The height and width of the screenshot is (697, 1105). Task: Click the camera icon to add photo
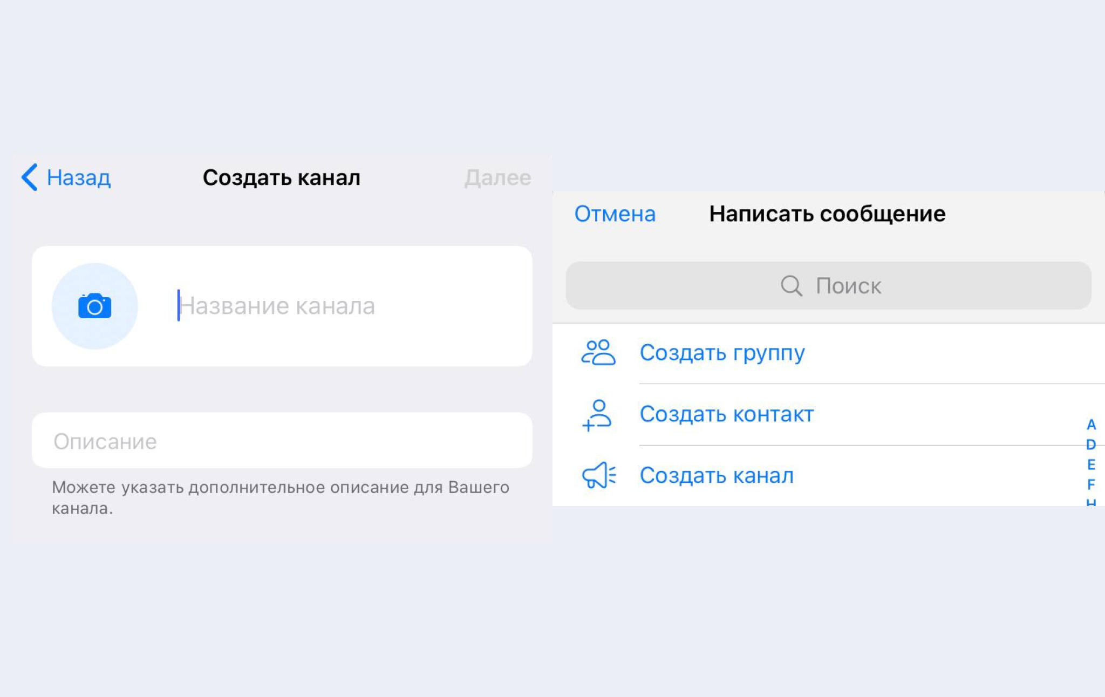pyautogui.click(x=93, y=304)
